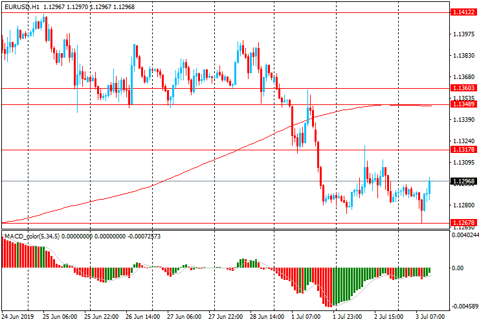This screenshot has width=479, height=324.
Task: Click the MACD zero level 0.00 label
Action: click(458, 268)
